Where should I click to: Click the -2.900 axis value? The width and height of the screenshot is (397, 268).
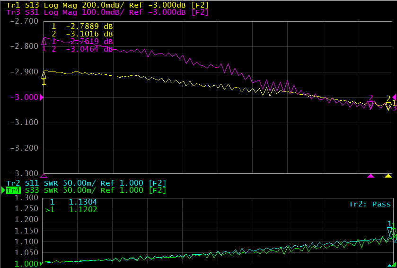point(24,71)
